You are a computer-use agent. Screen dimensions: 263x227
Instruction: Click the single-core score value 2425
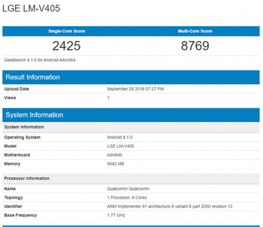(x=66, y=46)
